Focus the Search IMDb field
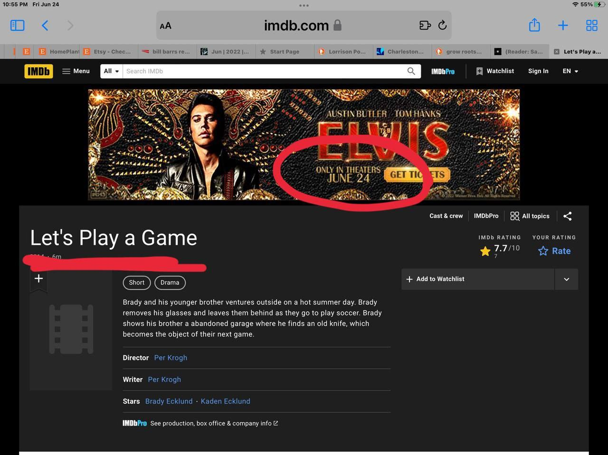608x455 pixels. (264, 71)
